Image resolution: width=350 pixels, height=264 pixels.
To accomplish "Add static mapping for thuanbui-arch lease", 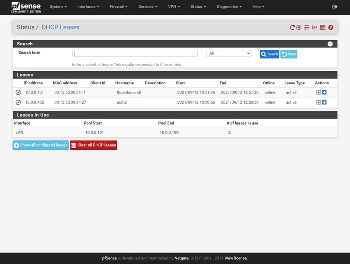I will click(x=318, y=92).
